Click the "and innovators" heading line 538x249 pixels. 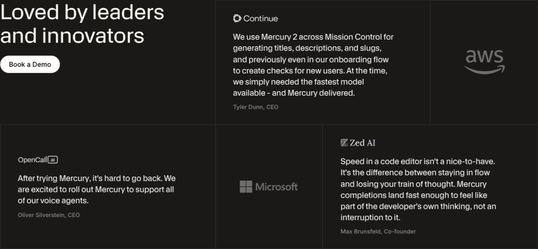click(72, 36)
